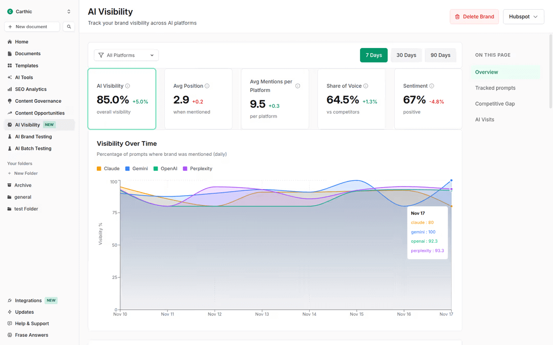Switch to the 30 Days tab

click(x=406, y=55)
